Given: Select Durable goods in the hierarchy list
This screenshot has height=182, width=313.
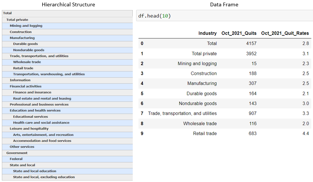Looking at the screenshot, I should [25, 44].
